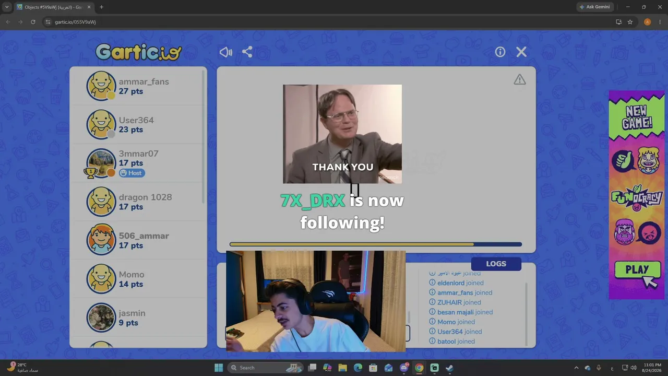Image resolution: width=668 pixels, height=376 pixels.
Task: Click the streamer webcam overlay
Action: click(x=316, y=301)
